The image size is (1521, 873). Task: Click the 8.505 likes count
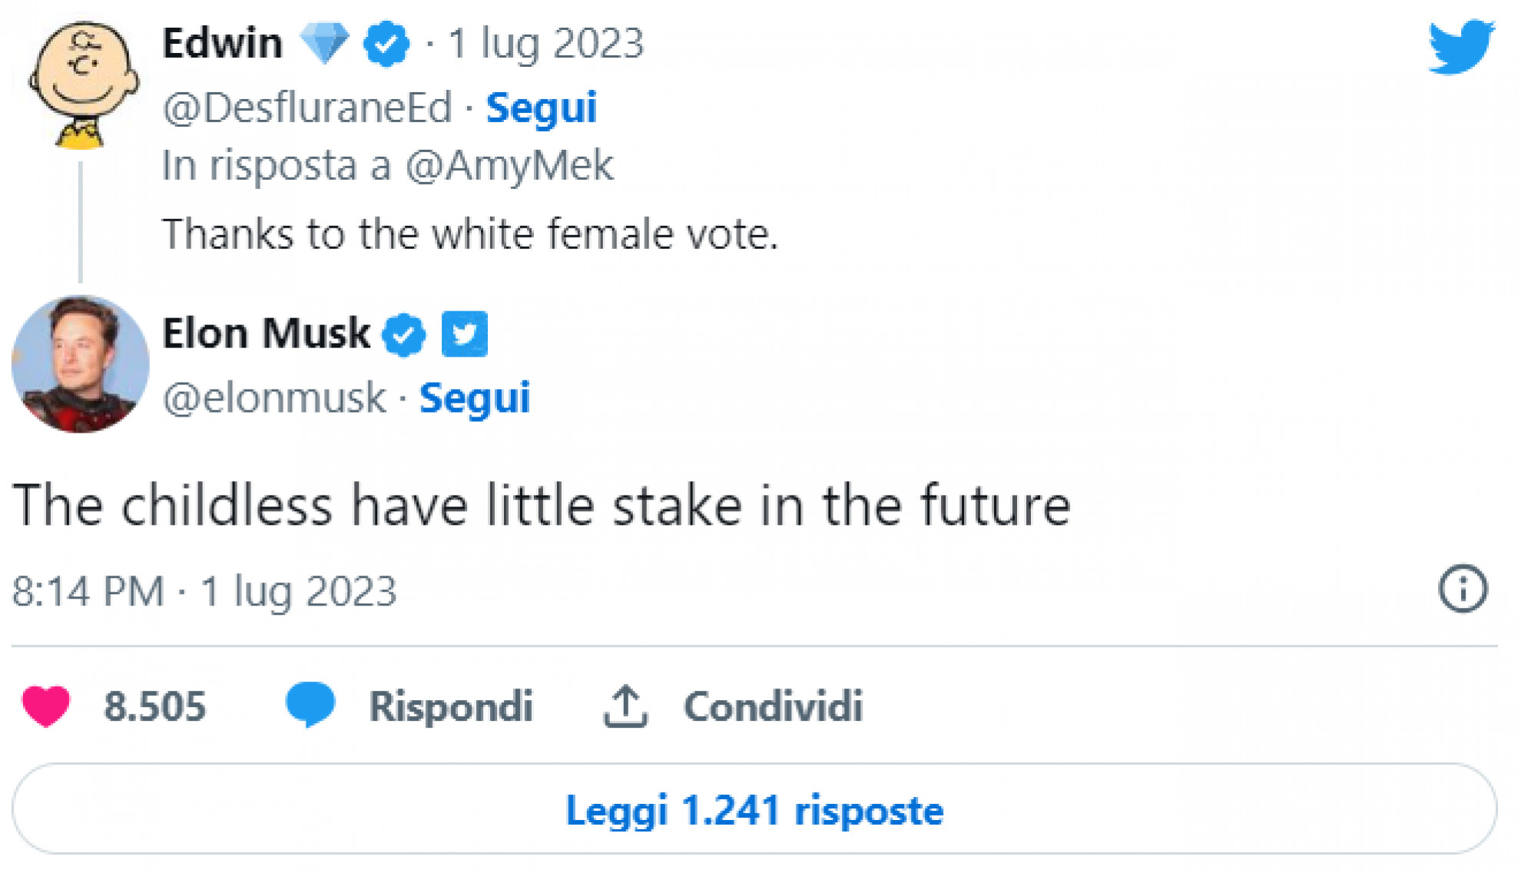(x=155, y=705)
